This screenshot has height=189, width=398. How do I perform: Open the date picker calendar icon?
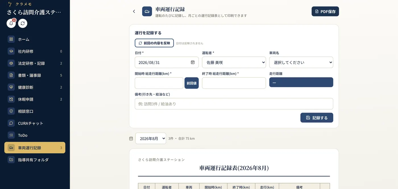[193, 62]
